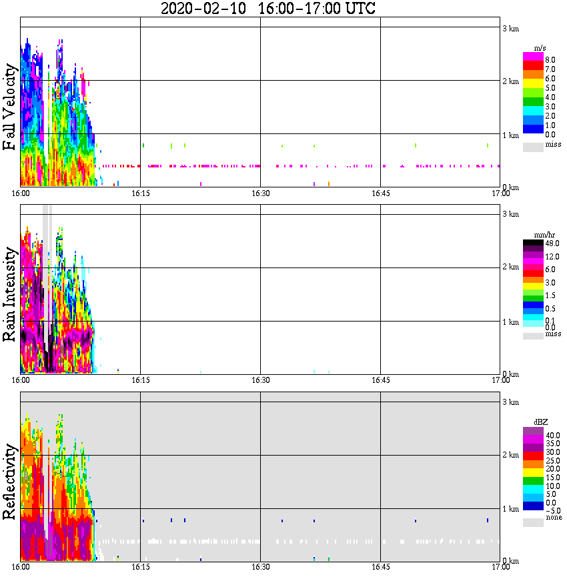Click the 'Rain Intensity' axis label
The width and height of the screenshot is (567, 579).
[9, 294]
